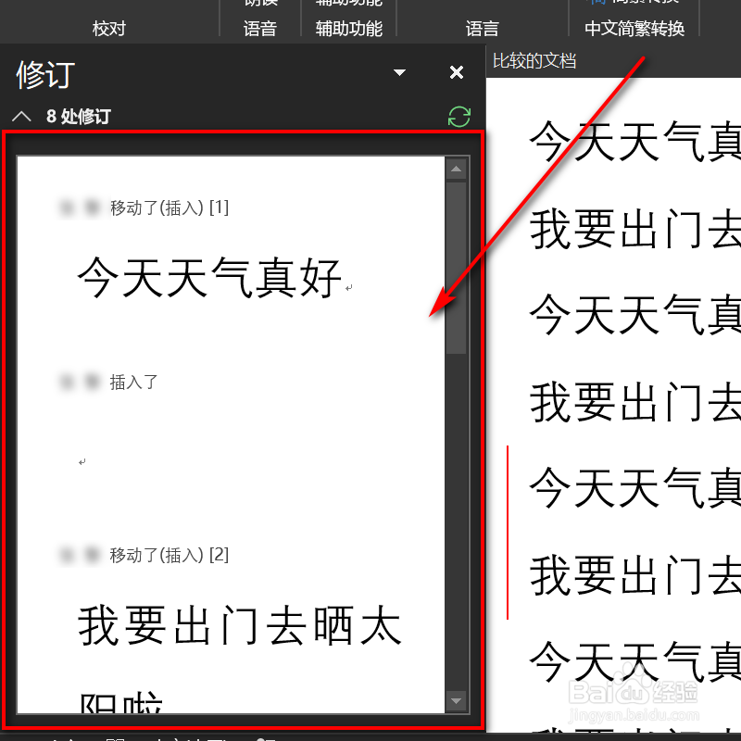Open the Revisions pane options dropdown arrow
The height and width of the screenshot is (741, 741).
point(399,72)
